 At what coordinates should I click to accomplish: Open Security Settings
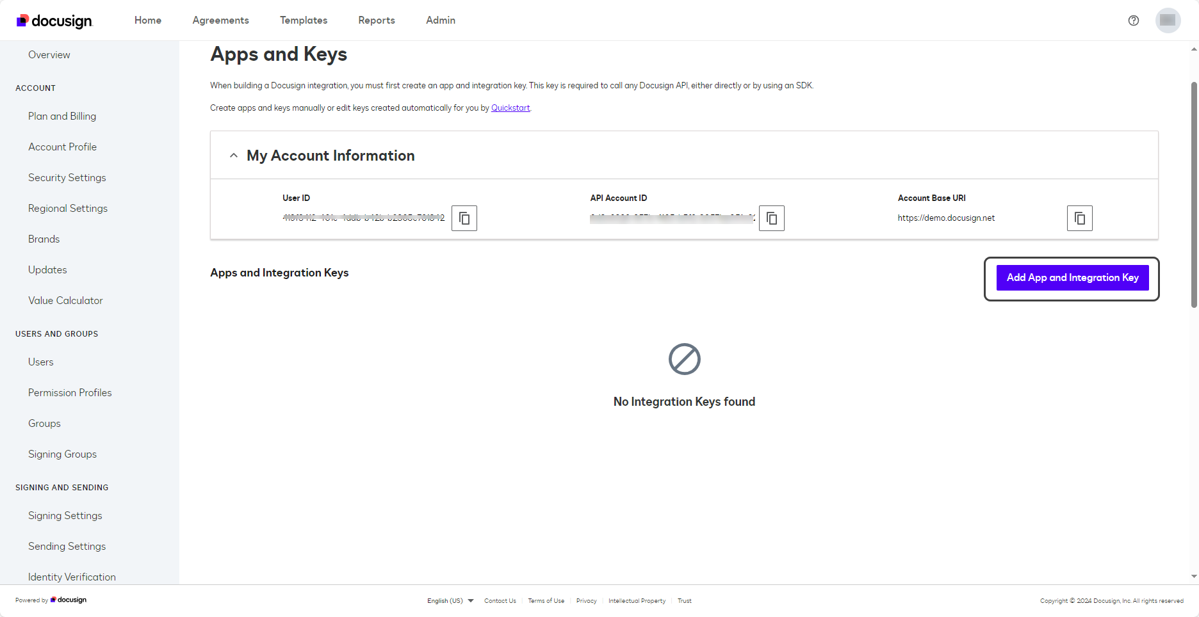pyautogui.click(x=67, y=178)
